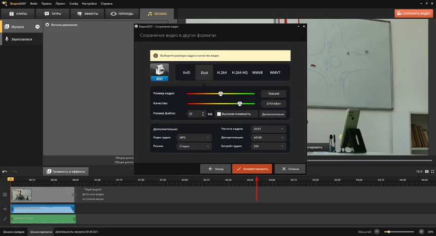Open the Файл menu
The height and width of the screenshot is (236, 436).
tap(33, 4)
